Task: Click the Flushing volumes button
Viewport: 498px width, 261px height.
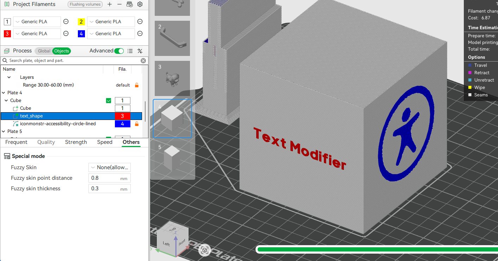Action: click(x=85, y=5)
